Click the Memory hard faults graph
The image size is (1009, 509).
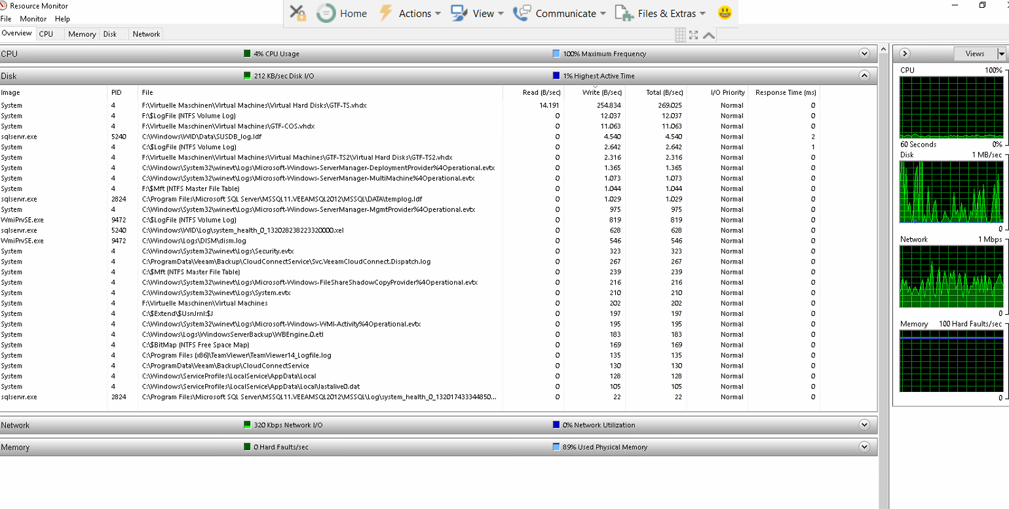click(951, 360)
